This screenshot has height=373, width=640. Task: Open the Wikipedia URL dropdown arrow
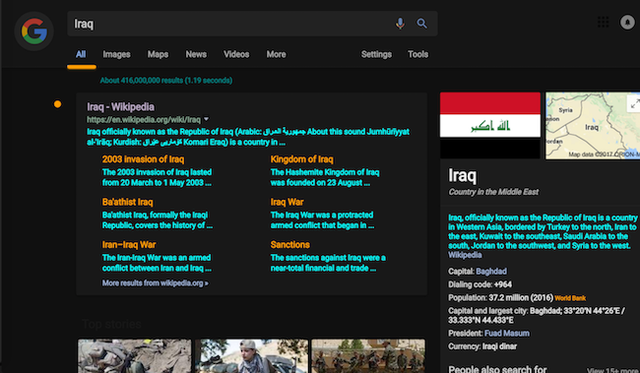206,119
